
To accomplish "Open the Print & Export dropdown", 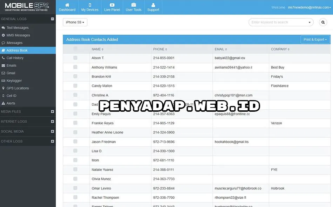I will tap(315, 40).
